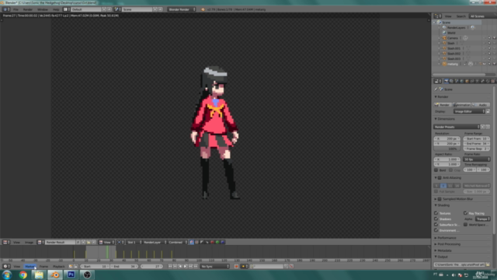Viewport: 497px width, 280px height.
Task: Click the Camera object icon in outliner
Action: click(444, 38)
